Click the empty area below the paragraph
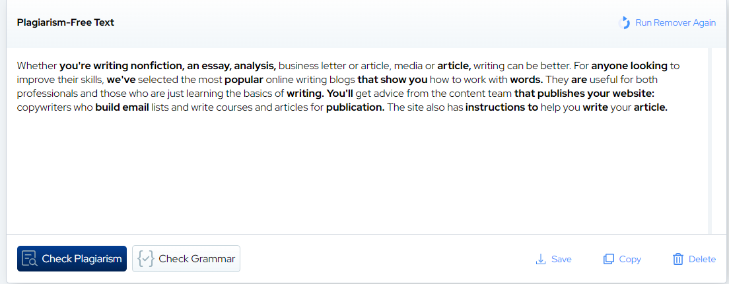This screenshot has height=284, width=729. pos(357,178)
